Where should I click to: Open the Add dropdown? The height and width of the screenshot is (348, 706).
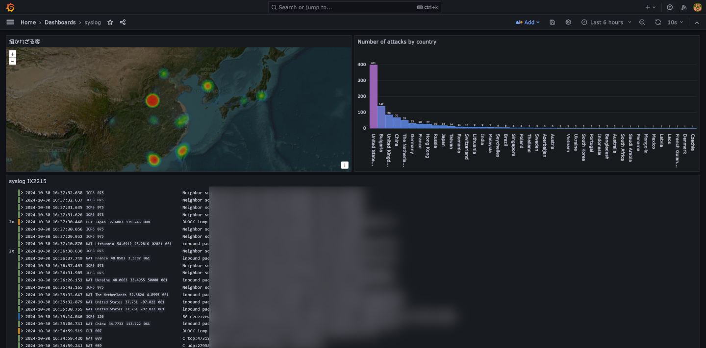(528, 23)
